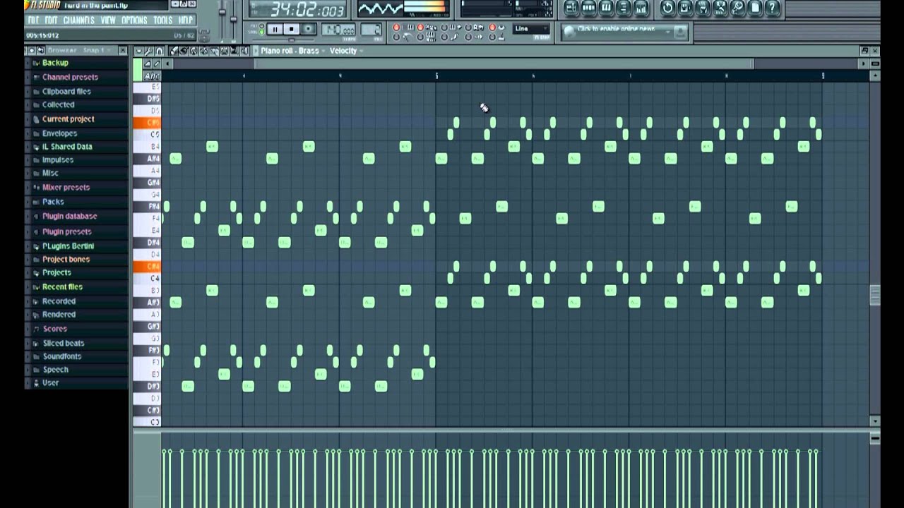The height and width of the screenshot is (508, 904).
Task: Open the Step Sequencer window icon
Action: pyautogui.click(x=588, y=8)
